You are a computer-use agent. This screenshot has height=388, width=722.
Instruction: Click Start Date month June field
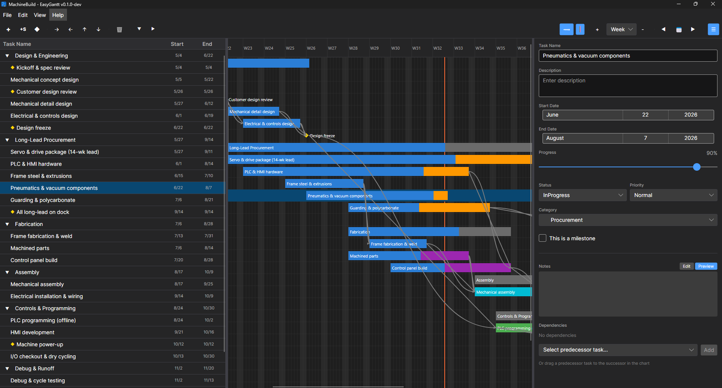click(x=582, y=115)
